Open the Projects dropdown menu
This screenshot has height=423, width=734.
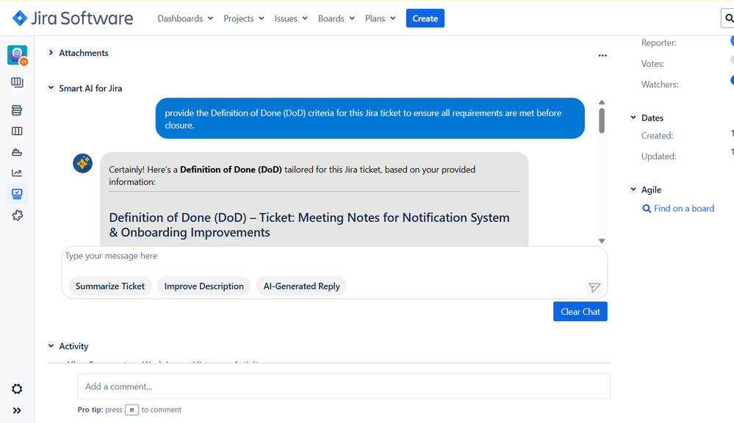click(x=244, y=18)
